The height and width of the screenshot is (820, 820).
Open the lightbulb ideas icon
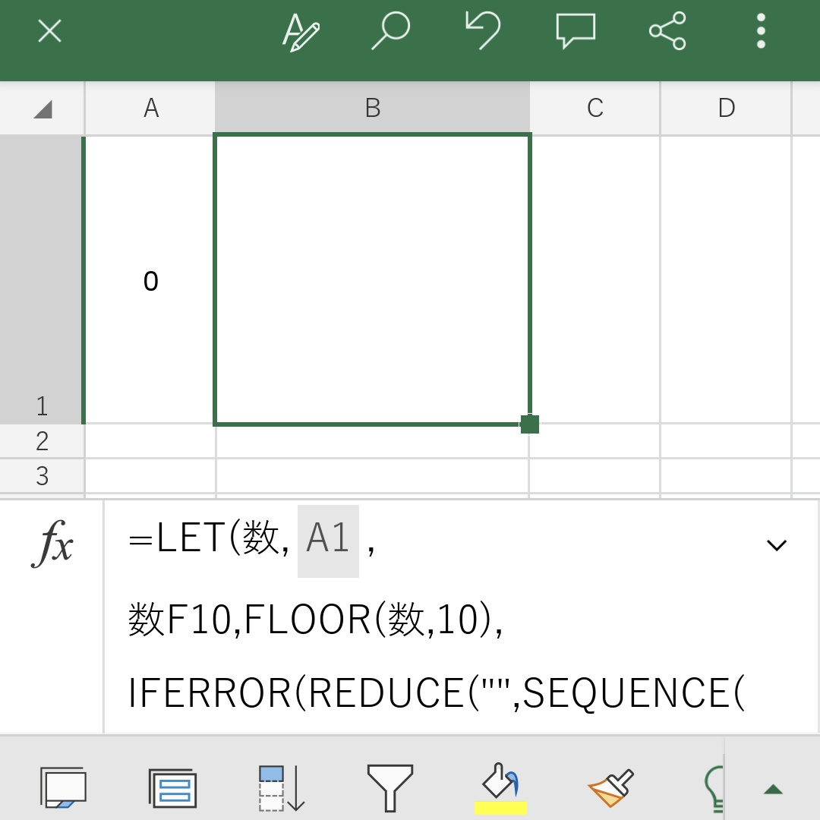tap(715, 789)
